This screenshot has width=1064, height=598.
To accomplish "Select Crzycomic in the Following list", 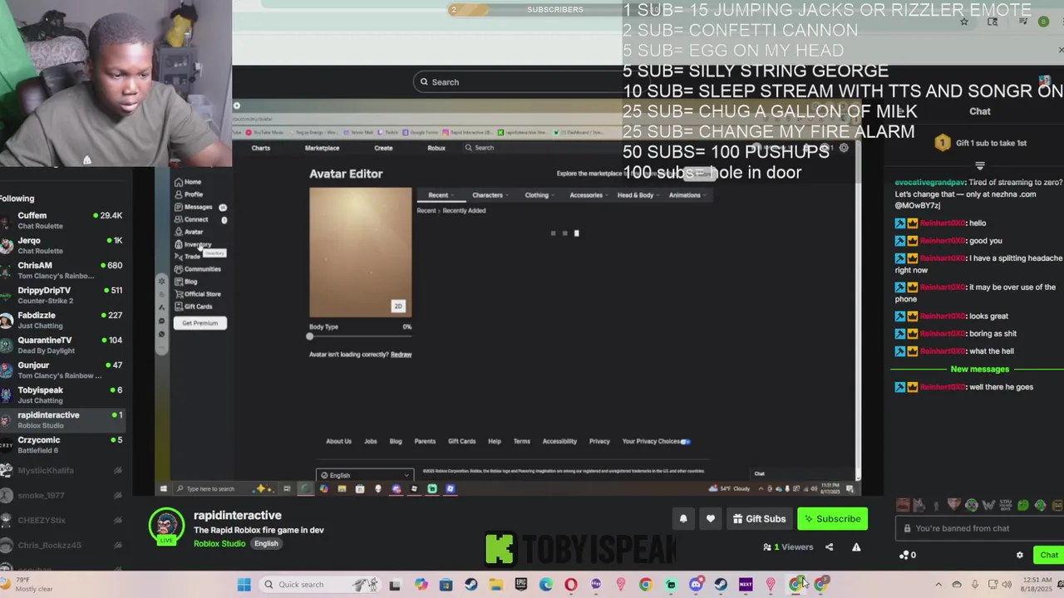I will pyautogui.click(x=62, y=444).
